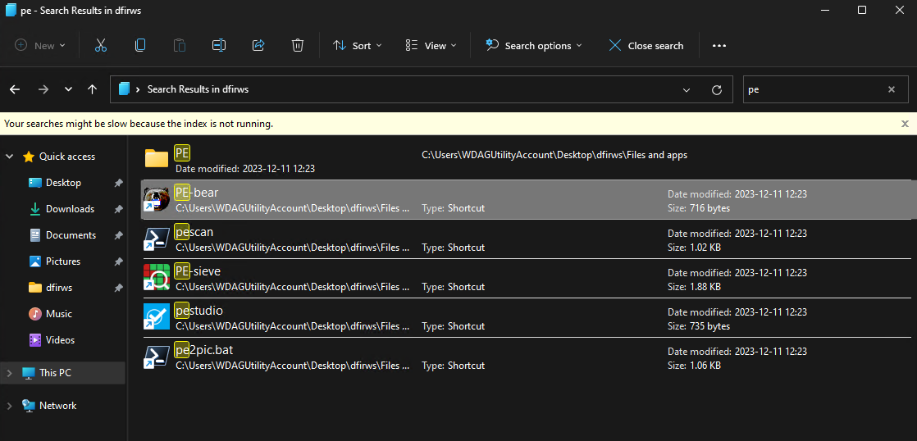Dismiss the index not running notification

905,124
